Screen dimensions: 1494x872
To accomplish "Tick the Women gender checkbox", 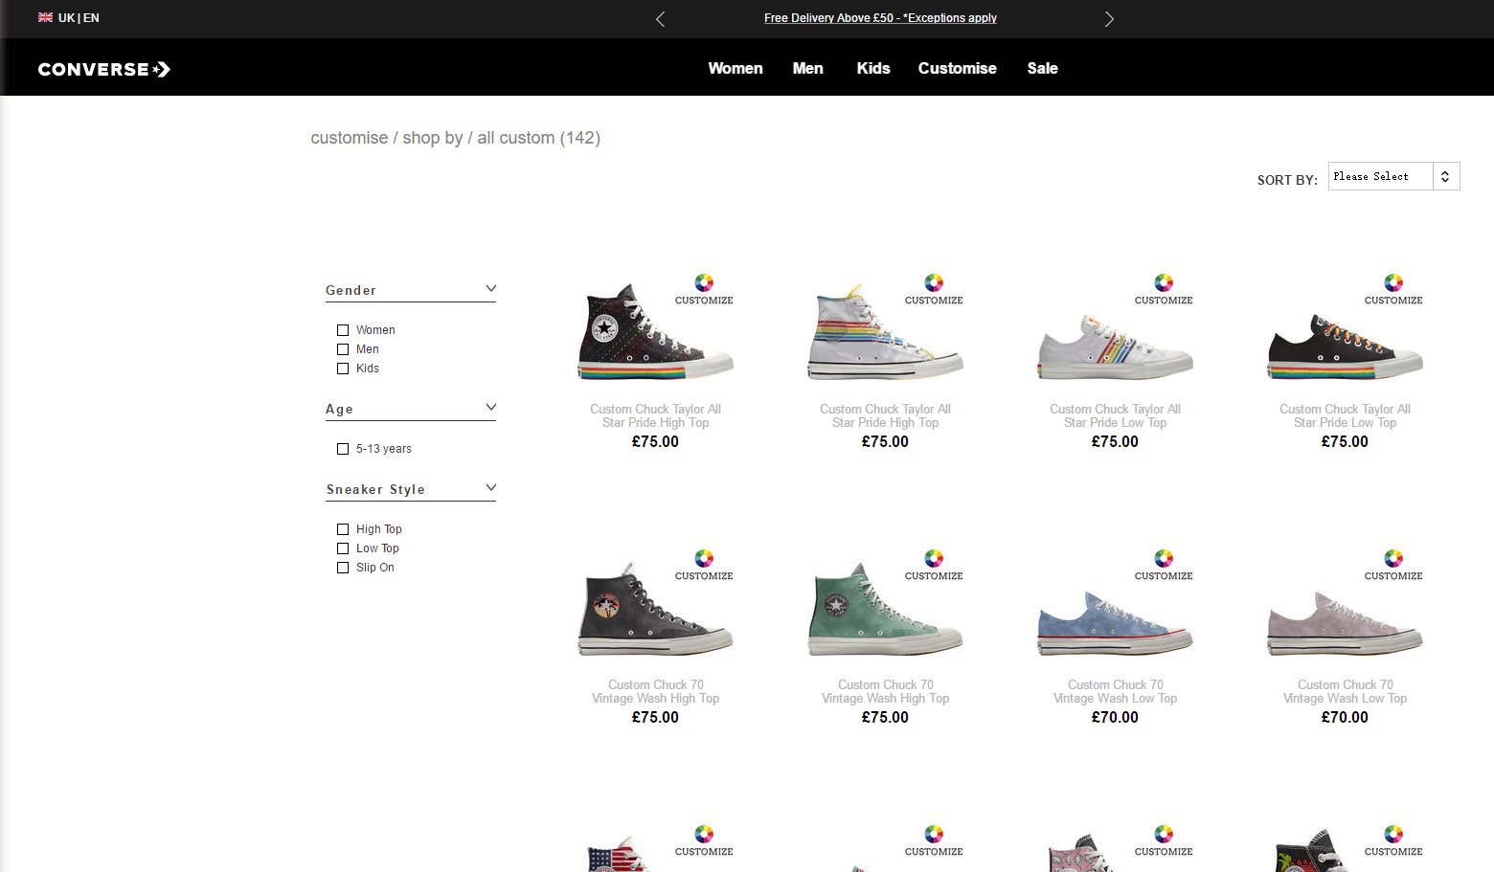I will click(343, 330).
